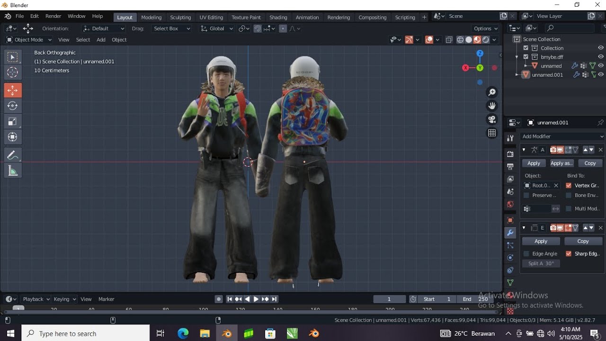The height and width of the screenshot is (341, 606).
Task: Select the Annotate pencil tool
Action: point(13,155)
